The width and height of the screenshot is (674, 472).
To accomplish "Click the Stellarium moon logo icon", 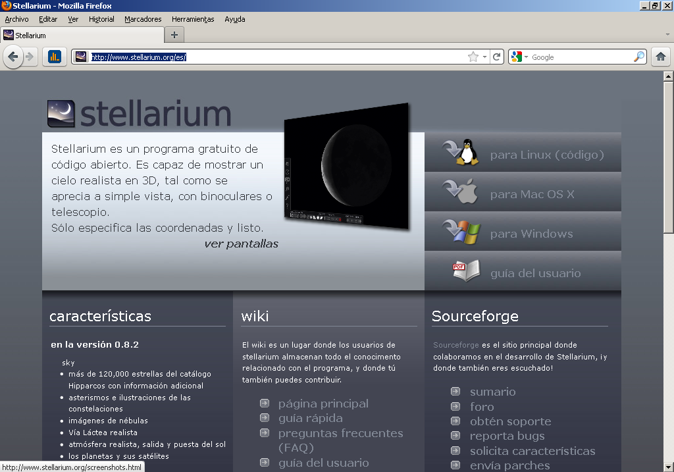I will (x=61, y=114).
